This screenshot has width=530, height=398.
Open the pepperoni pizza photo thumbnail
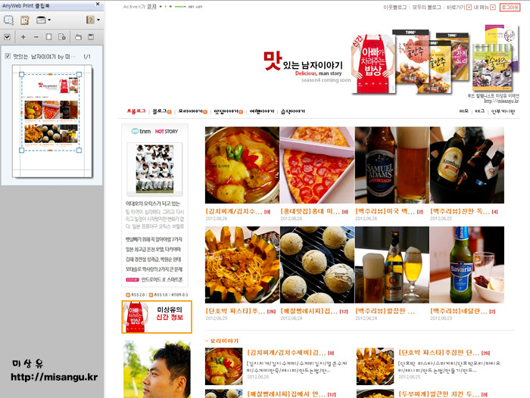[317, 165]
